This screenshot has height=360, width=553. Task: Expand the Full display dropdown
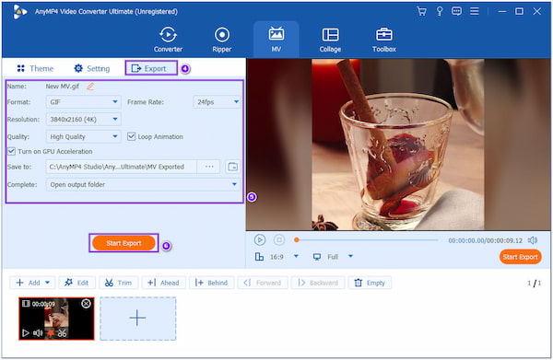coord(350,256)
